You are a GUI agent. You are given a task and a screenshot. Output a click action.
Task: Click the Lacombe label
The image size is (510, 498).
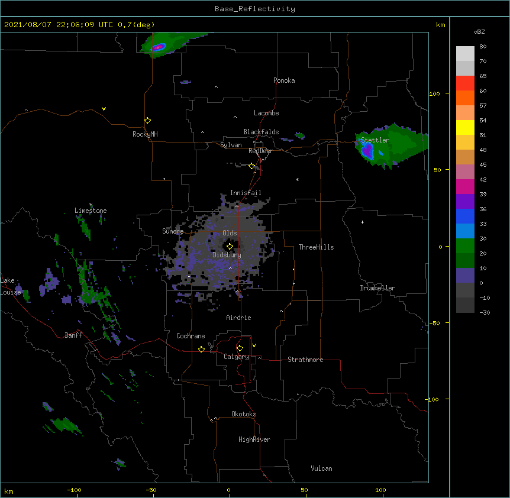point(266,113)
